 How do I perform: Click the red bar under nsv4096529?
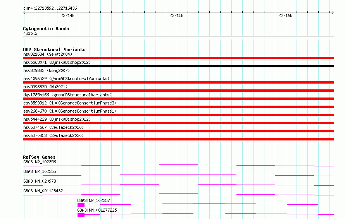click(x=178, y=82)
